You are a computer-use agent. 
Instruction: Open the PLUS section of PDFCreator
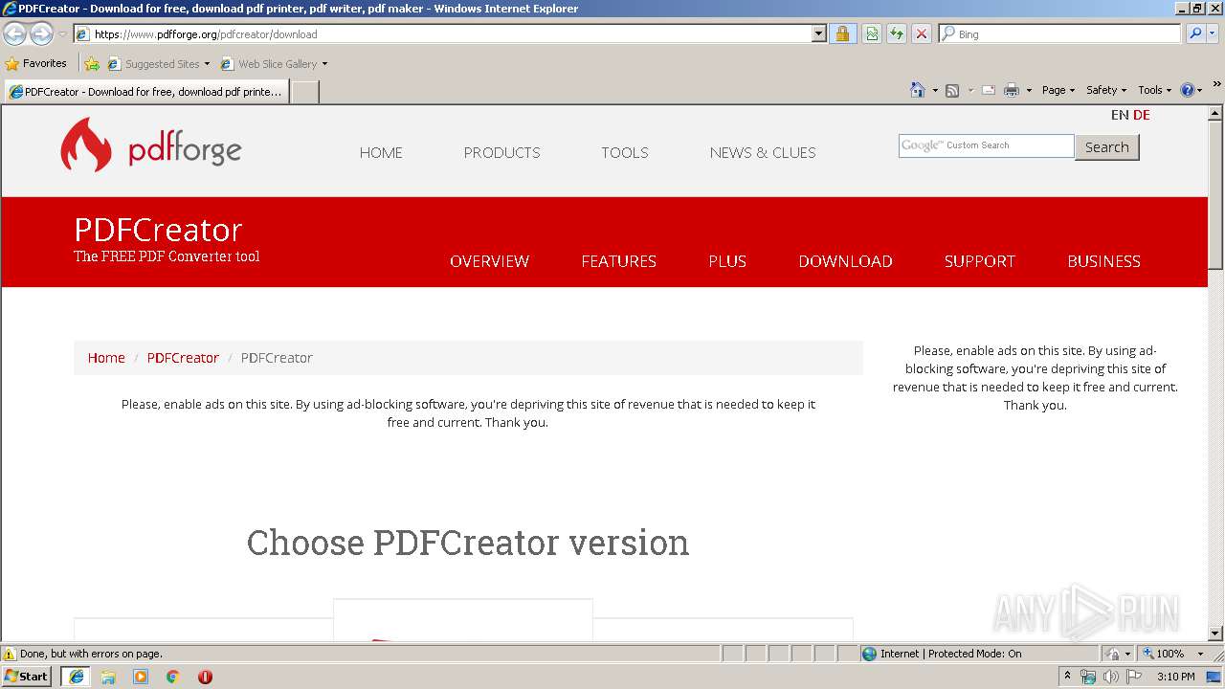(727, 261)
